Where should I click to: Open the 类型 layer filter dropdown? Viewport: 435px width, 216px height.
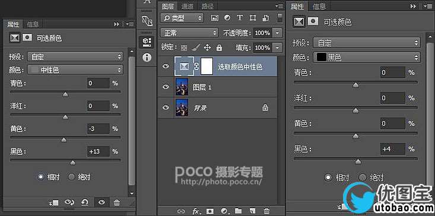point(182,18)
